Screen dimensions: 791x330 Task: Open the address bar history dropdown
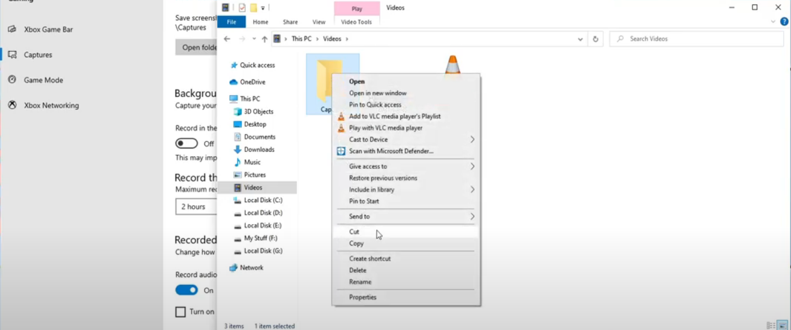(x=580, y=39)
